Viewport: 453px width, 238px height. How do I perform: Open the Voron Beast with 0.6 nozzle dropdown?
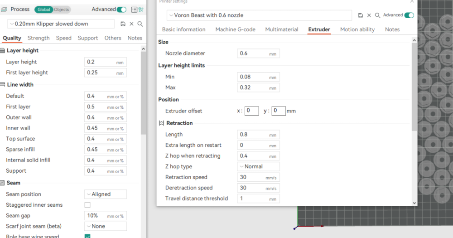pyautogui.click(x=259, y=15)
